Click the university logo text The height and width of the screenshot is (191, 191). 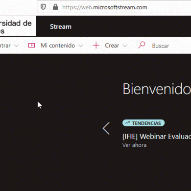(x=16, y=27)
